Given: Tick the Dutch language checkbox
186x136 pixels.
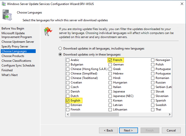Looking at the screenshot, I should click(68, 96).
